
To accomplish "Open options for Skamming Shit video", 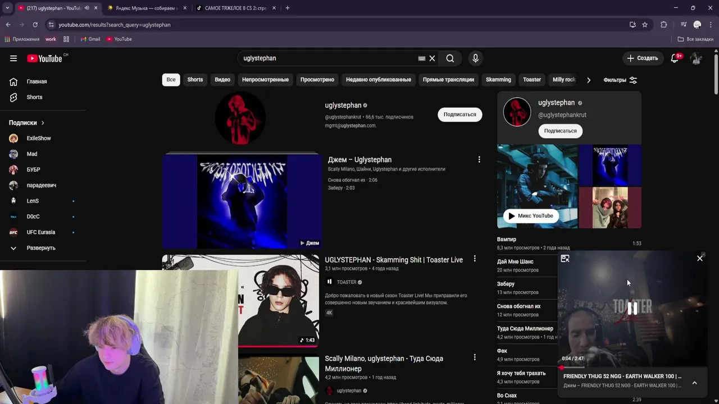I will pyautogui.click(x=475, y=259).
